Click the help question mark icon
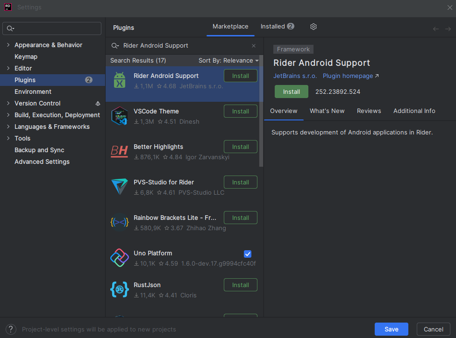This screenshot has height=338, width=456. click(x=10, y=329)
